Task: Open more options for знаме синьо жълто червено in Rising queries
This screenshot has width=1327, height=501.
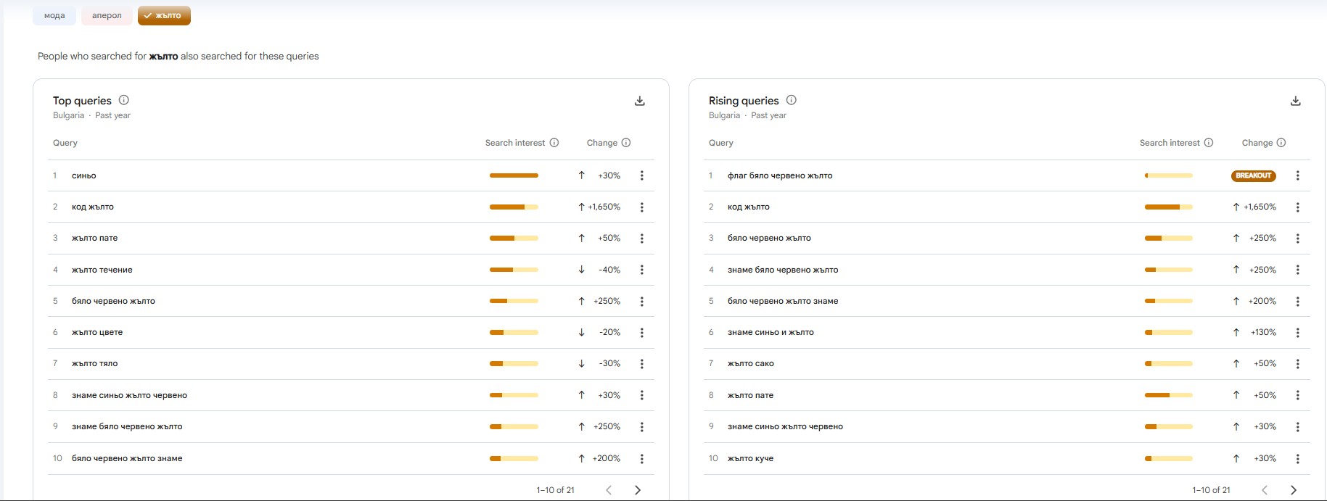Action: point(1297,427)
